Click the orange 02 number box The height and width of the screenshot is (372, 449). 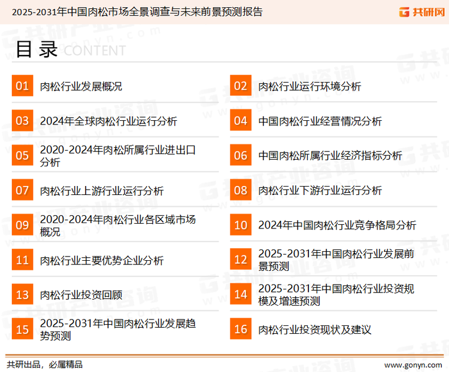pyautogui.click(x=241, y=86)
